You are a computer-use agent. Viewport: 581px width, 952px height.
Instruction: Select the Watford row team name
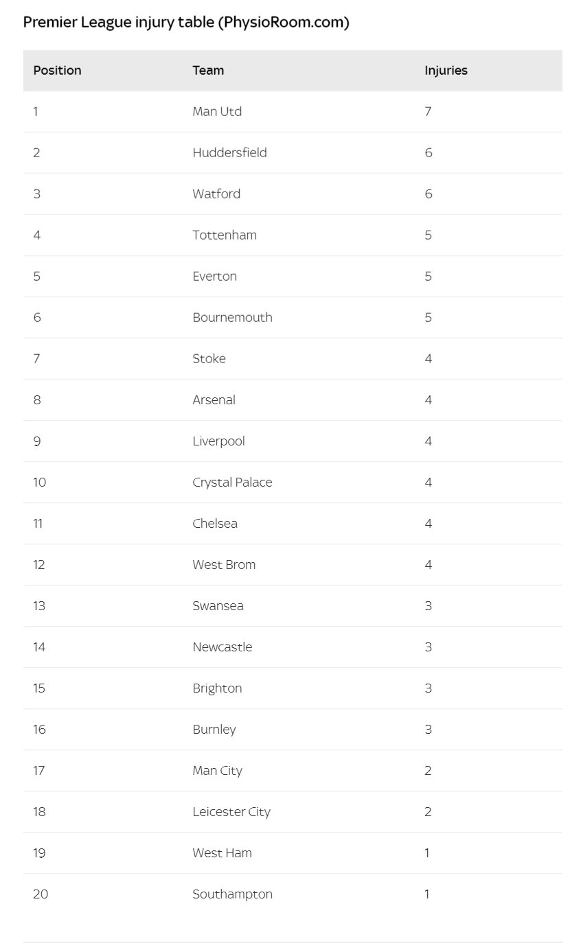(216, 194)
